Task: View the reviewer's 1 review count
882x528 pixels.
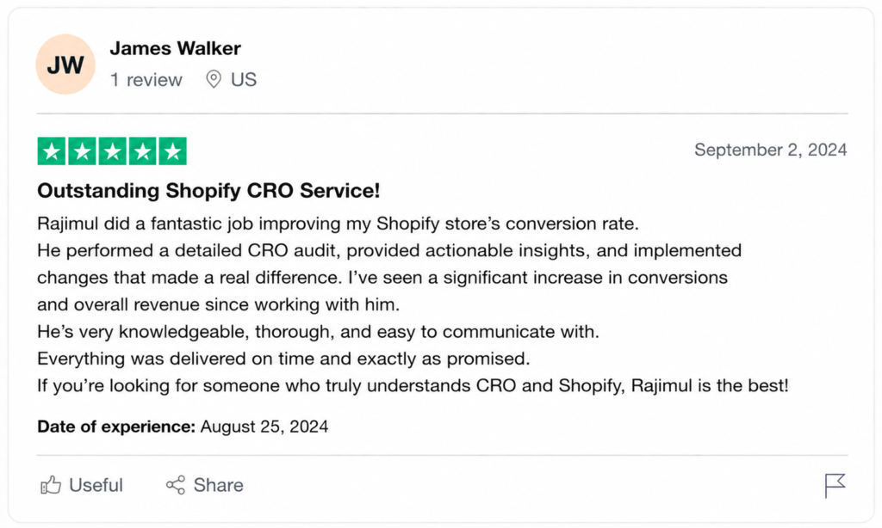Action: pyautogui.click(x=146, y=80)
